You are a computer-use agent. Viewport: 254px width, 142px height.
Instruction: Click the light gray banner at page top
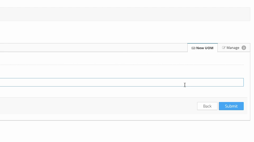pyautogui.click(x=125, y=14)
